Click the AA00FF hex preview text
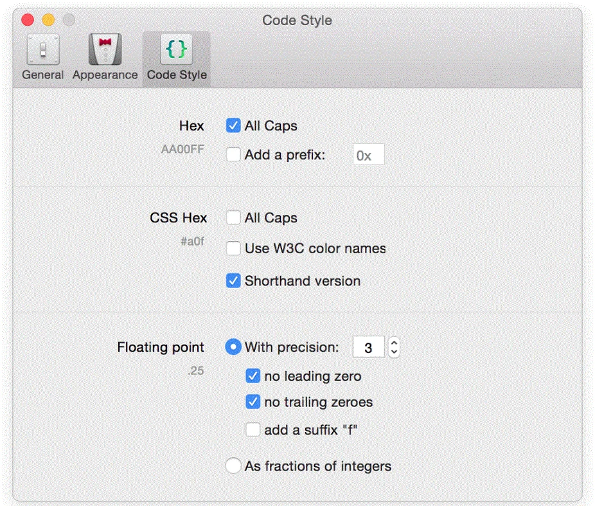 [x=182, y=149]
